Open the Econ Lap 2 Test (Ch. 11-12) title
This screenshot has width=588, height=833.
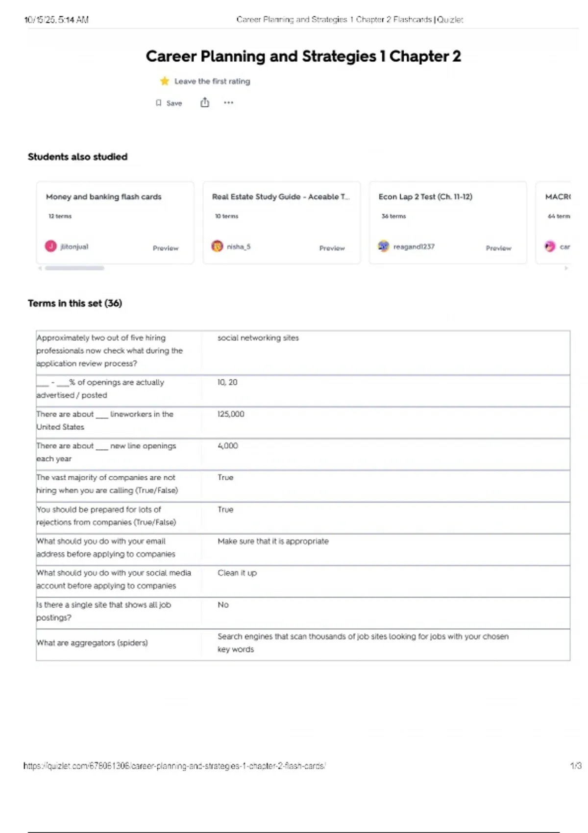425,196
